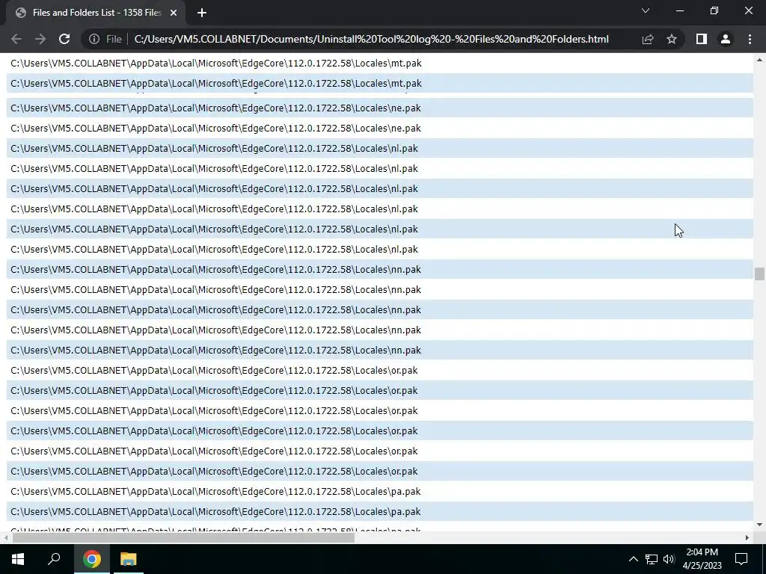The width and height of the screenshot is (766, 574).
Task: Select the Files and Folders List tab
Action: coord(96,13)
